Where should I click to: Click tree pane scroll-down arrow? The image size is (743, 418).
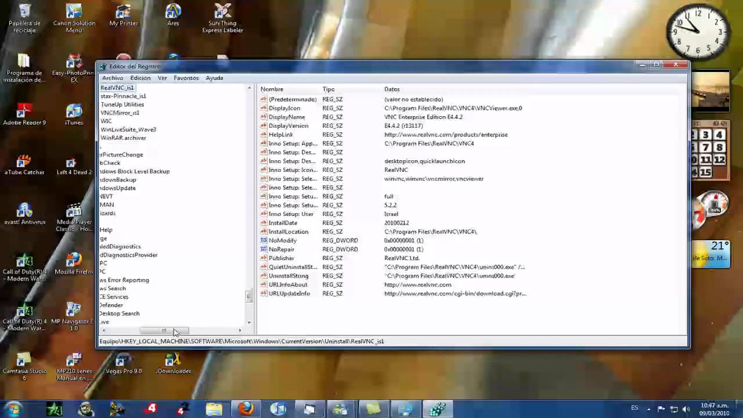pyautogui.click(x=249, y=323)
